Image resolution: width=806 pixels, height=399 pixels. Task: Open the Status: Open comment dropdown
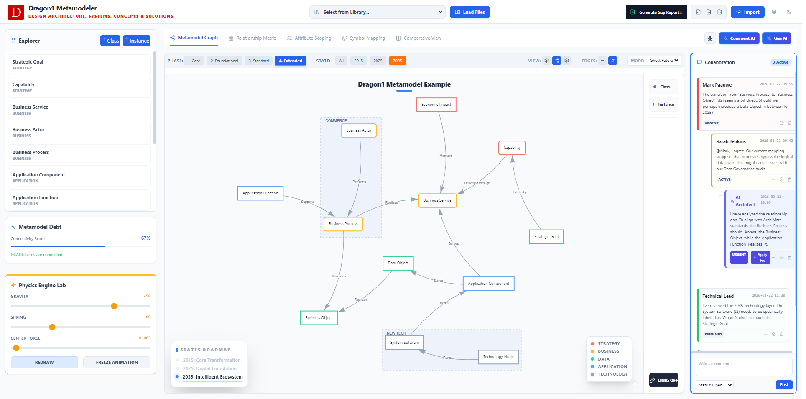point(715,385)
